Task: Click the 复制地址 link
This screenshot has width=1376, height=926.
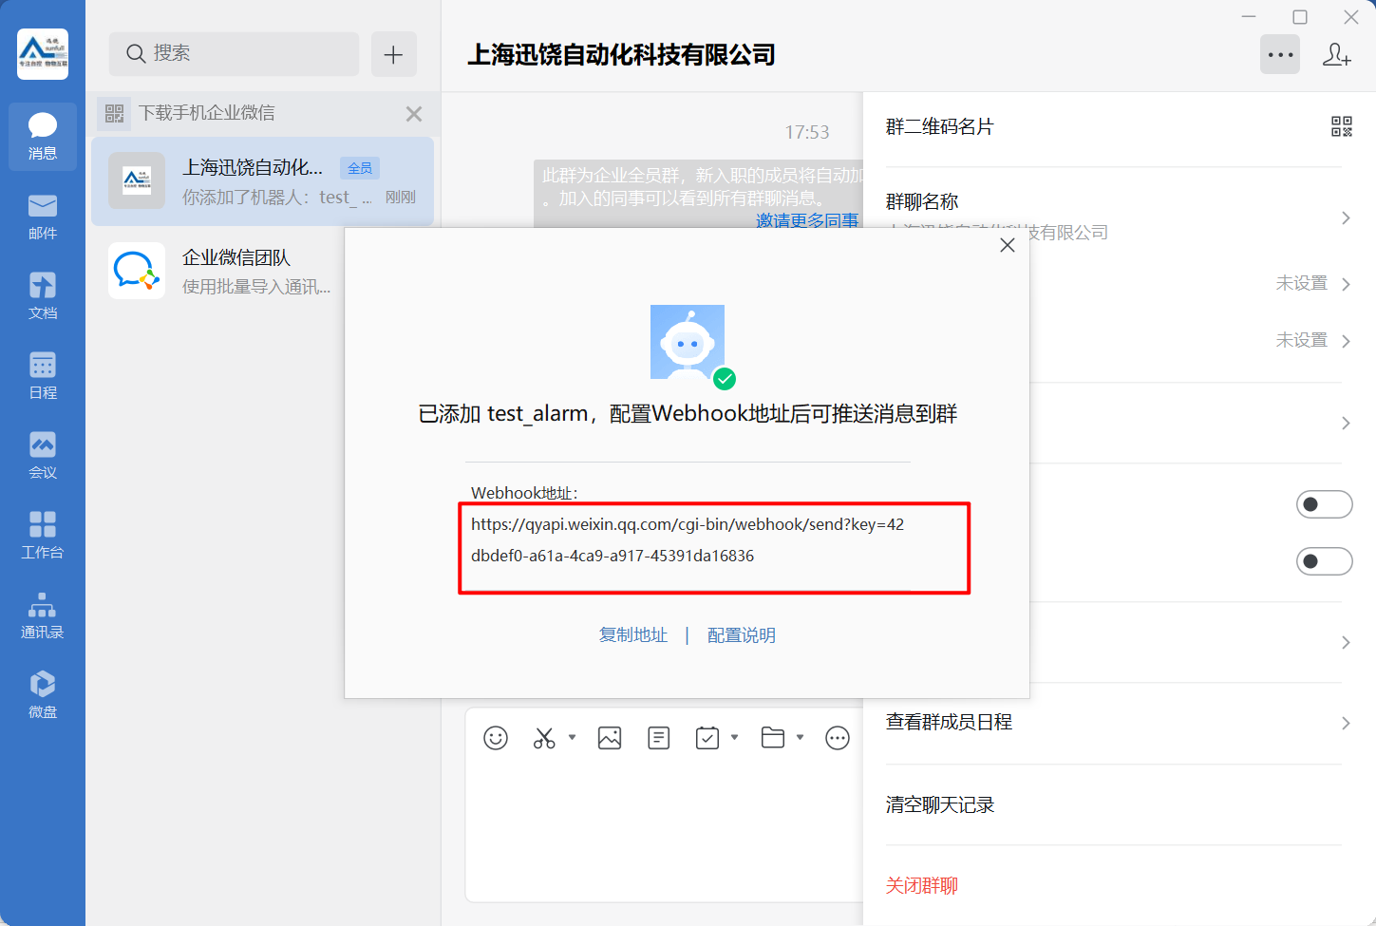Action: 633,635
